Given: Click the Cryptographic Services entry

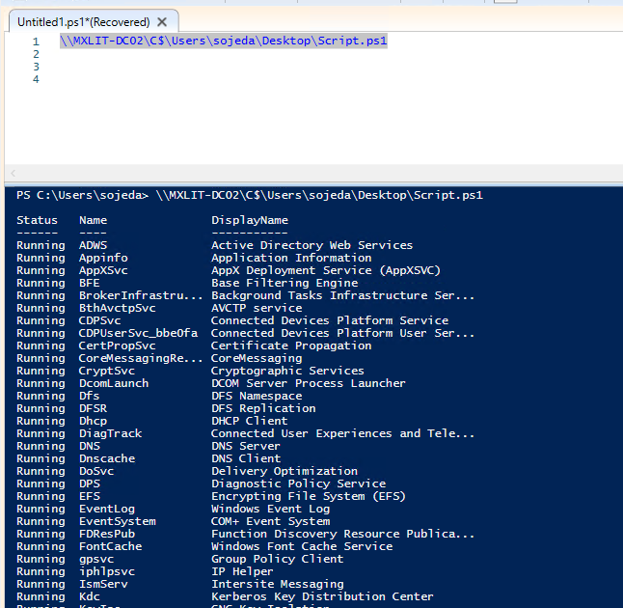Looking at the screenshot, I should (x=287, y=371).
